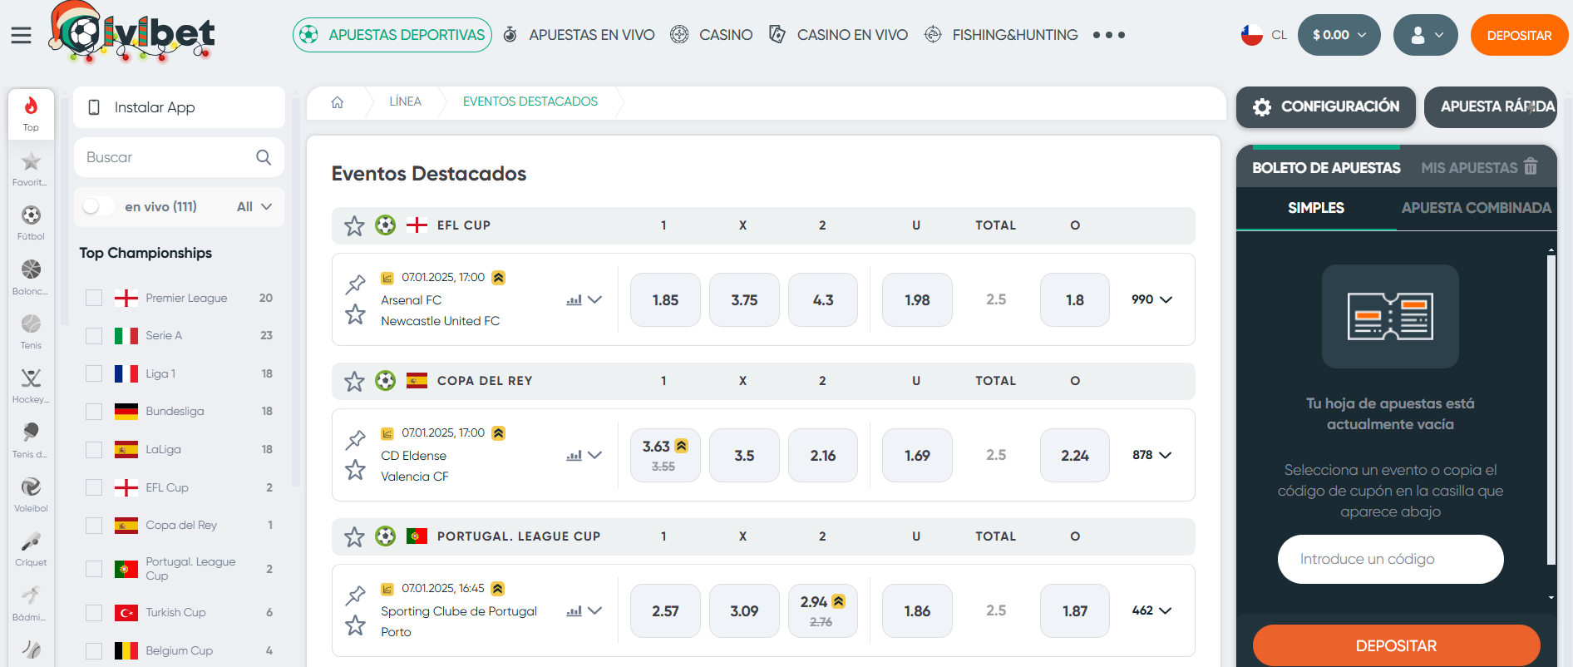Favorite the Sporting vs Porto match

[355, 625]
